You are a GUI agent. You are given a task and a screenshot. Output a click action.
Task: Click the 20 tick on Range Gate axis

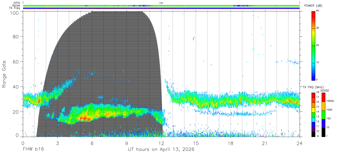tap(16, 112)
